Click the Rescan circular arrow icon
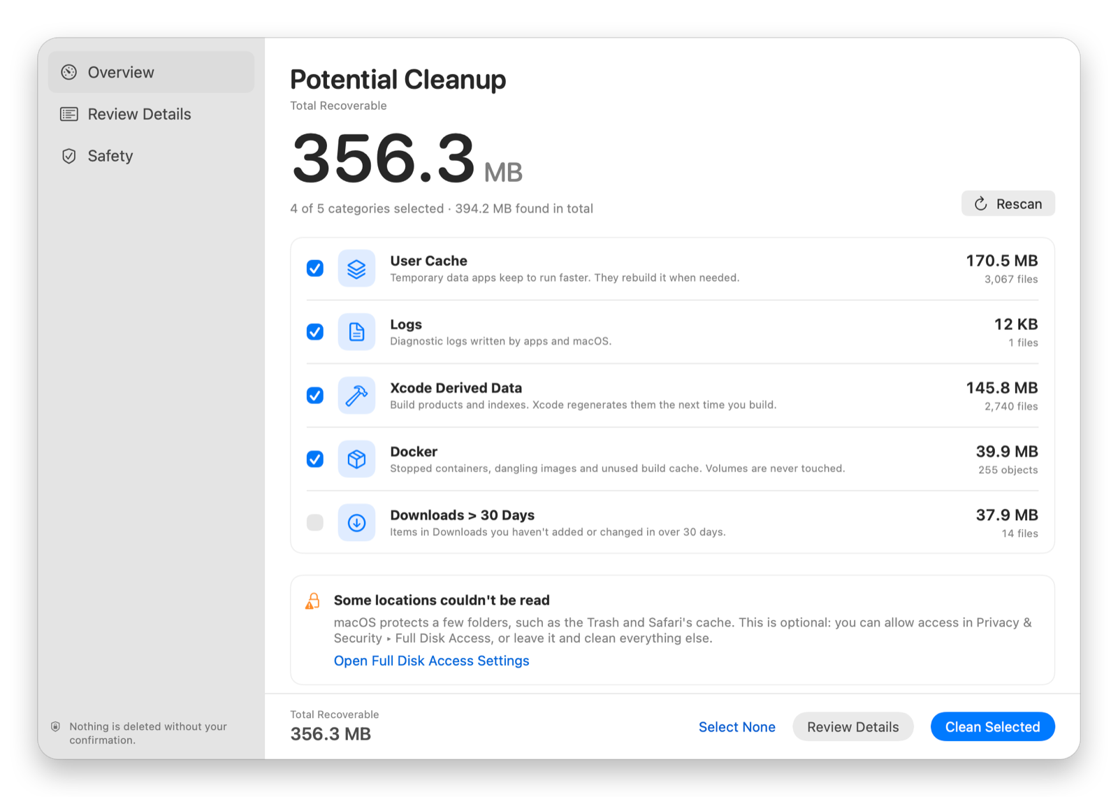Viewport: 1118px width, 797px height. pos(981,203)
